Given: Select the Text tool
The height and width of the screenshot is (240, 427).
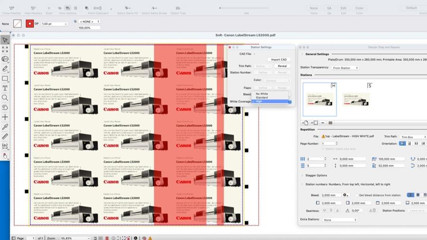Looking at the screenshot, I should point(5,88).
